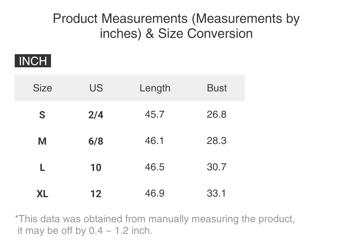338x246 pixels.
Task: Click the manual measuring disclaimer note
Action: click(x=155, y=225)
